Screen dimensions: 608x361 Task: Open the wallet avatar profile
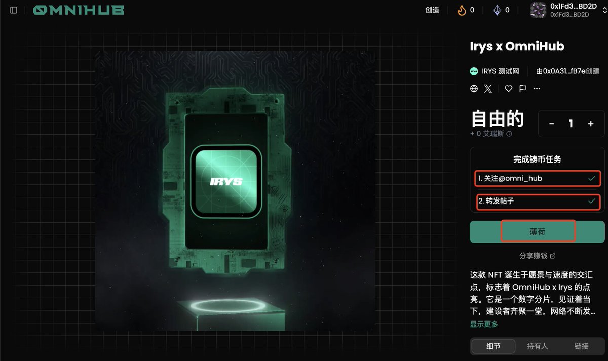point(538,10)
